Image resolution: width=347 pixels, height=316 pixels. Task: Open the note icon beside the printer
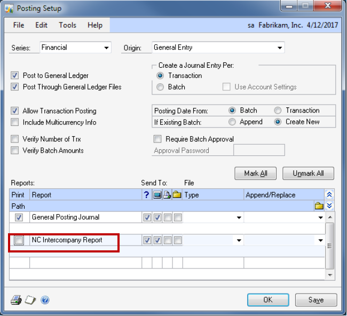coord(30,300)
